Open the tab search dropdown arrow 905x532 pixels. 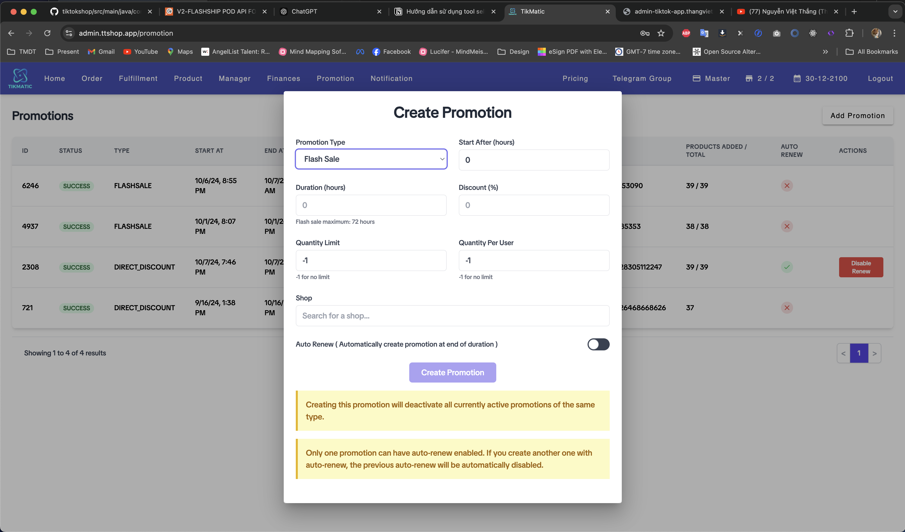(895, 12)
